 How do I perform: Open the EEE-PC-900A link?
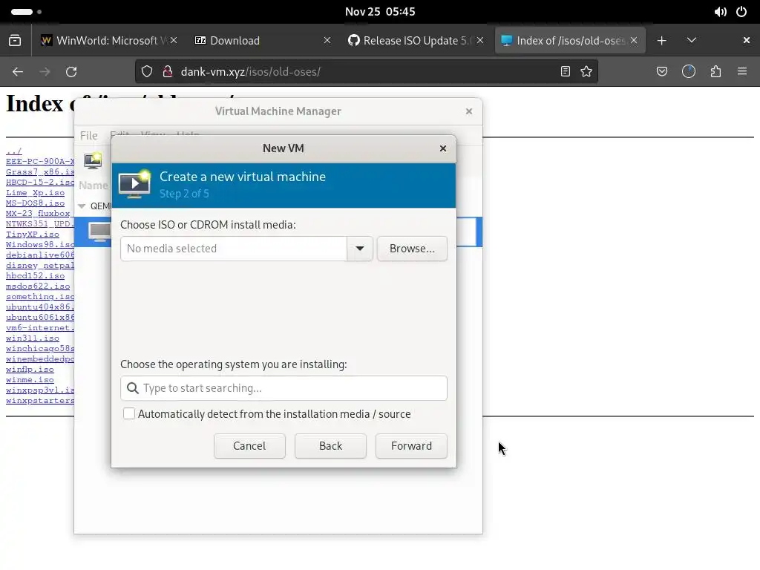(x=40, y=161)
